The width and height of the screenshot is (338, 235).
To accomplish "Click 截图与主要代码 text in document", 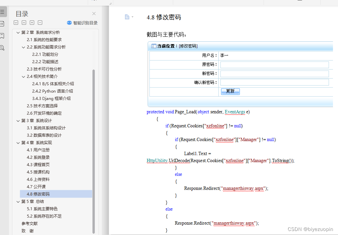I will pyautogui.click(x=166, y=34).
